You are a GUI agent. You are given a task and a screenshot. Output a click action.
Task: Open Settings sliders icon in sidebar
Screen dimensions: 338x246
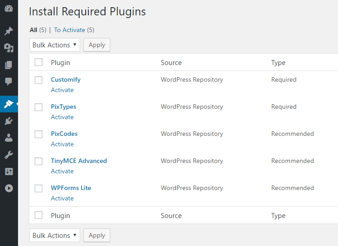click(9, 172)
